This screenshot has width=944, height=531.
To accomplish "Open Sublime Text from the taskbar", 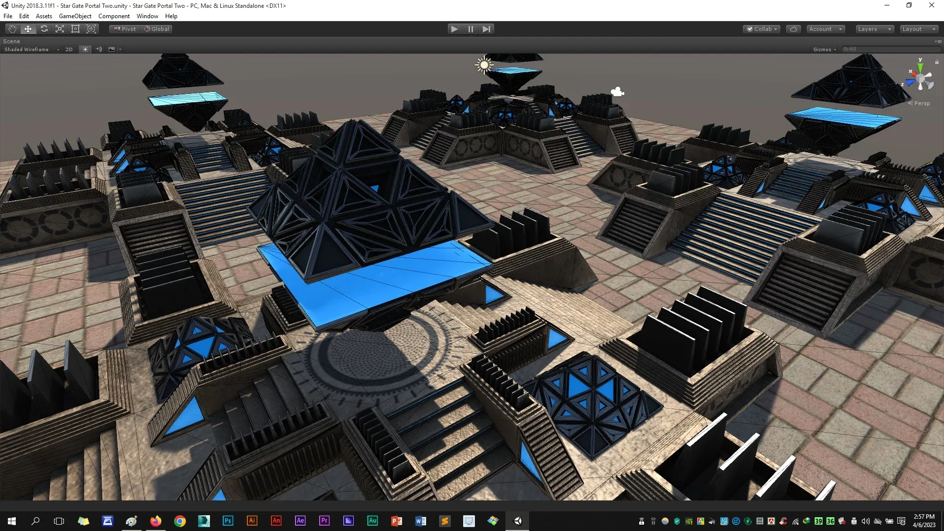I will 444,521.
